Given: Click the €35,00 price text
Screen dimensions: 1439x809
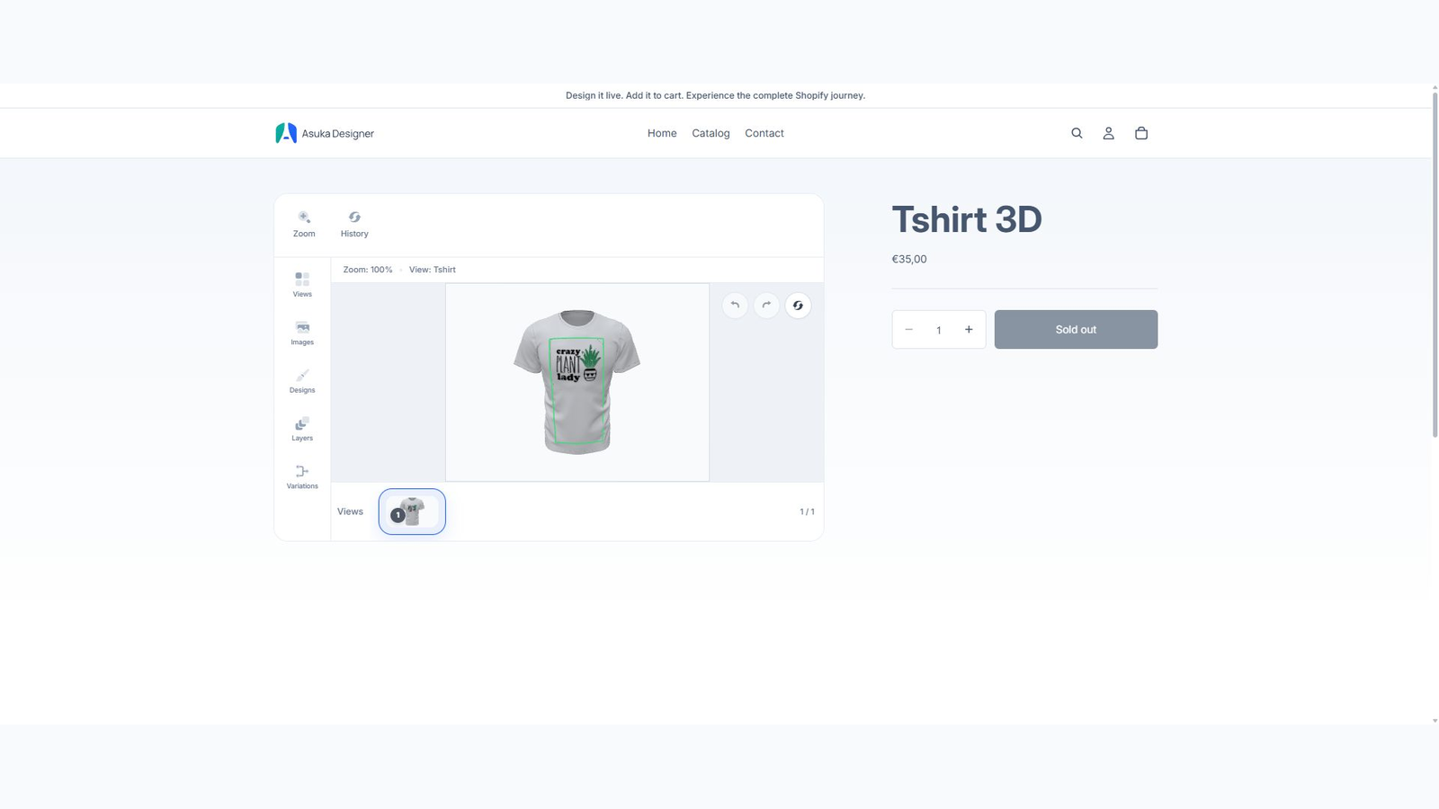Looking at the screenshot, I should [909, 259].
